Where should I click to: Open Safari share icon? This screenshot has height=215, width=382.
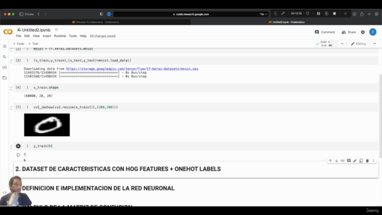(x=362, y=14)
